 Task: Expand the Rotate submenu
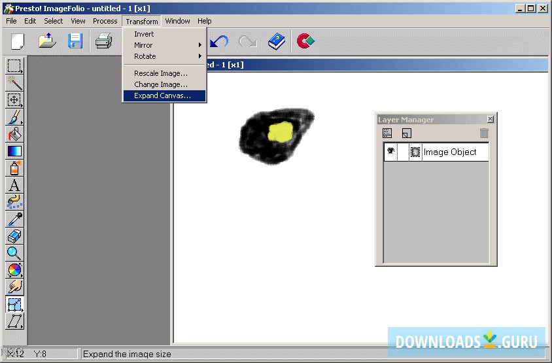tap(164, 56)
